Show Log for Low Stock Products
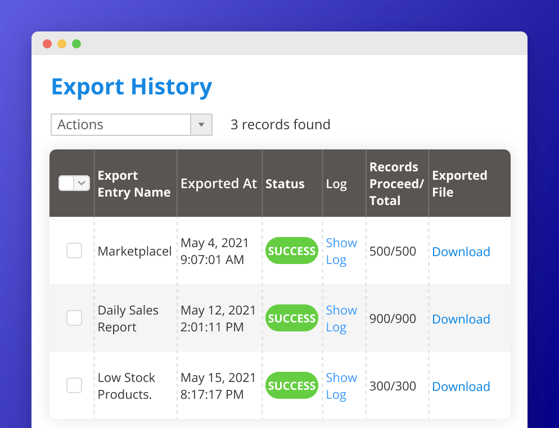The height and width of the screenshot is (428, 559). pyautogui.click(x=341, y=386)
